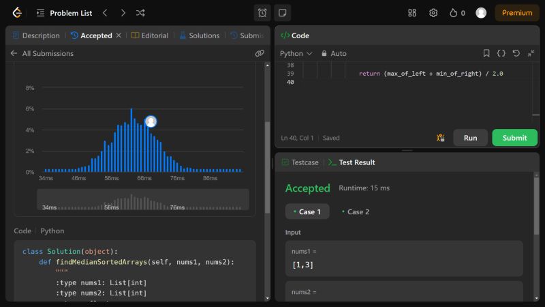Click line 39 return statement in editor
This screenshot has height=307, width=545.
pyautogui.click(x=431, y=74)
